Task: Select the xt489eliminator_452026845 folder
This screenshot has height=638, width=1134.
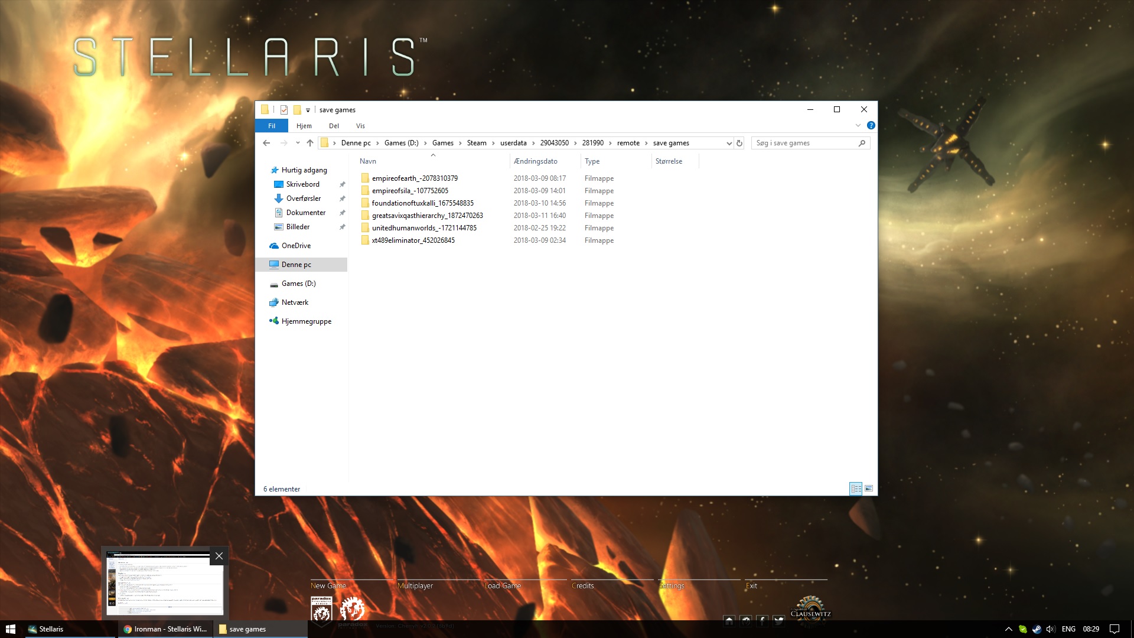Action: 413,240
